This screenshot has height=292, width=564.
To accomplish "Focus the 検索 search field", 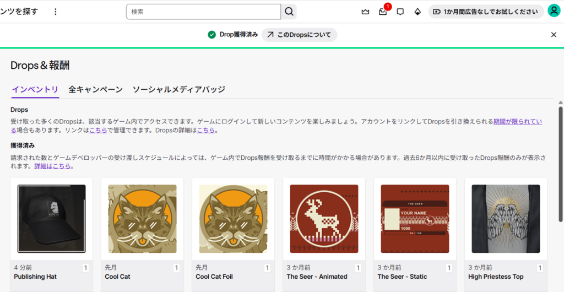I will (x=203, y=12).
